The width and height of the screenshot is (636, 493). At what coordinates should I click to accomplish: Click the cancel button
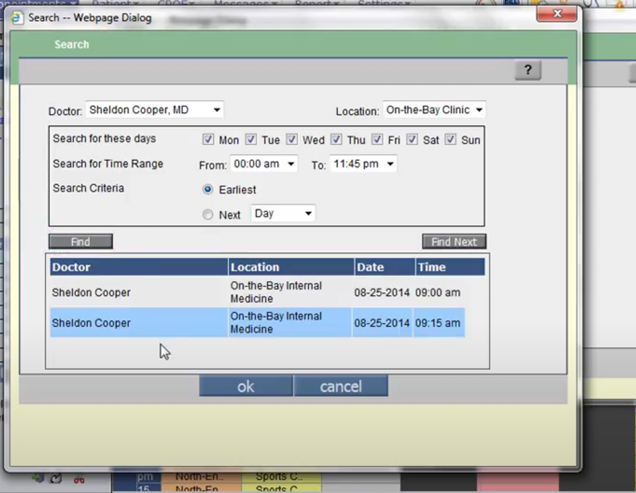(341, 386)
